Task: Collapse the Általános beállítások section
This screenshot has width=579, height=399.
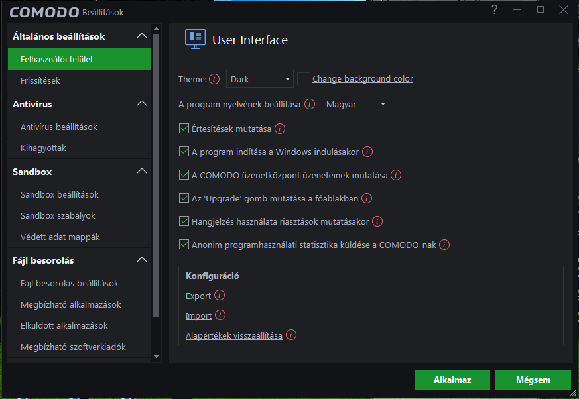Action: point(142,36)
